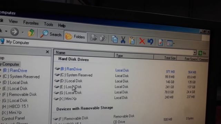Select (B:) RamDrive in folder tree

15,70
